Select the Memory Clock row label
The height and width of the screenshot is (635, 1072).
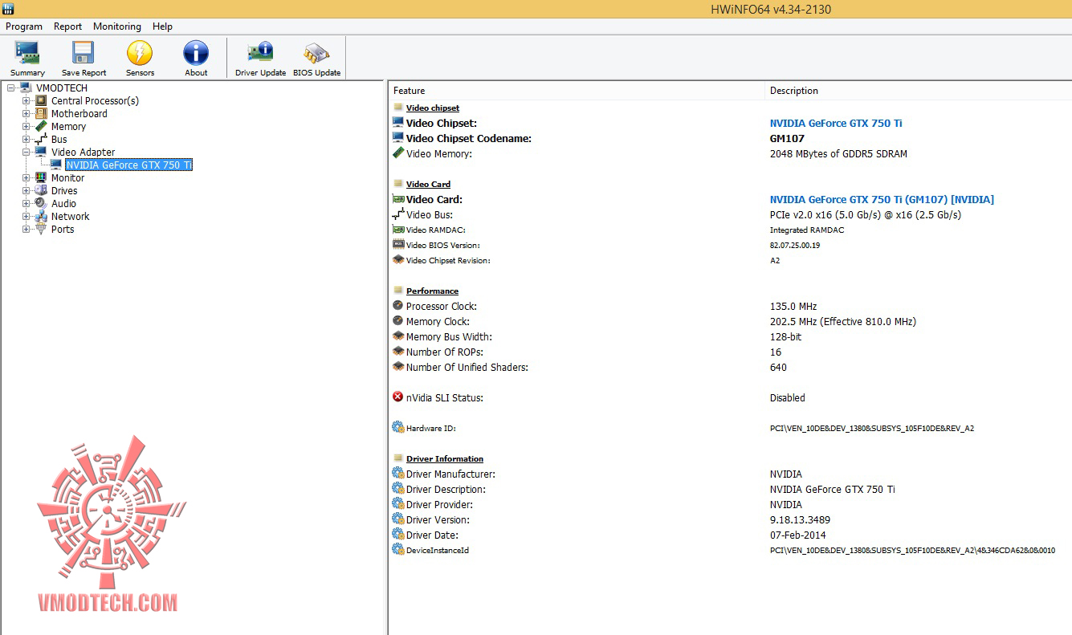tap(438, 321)
